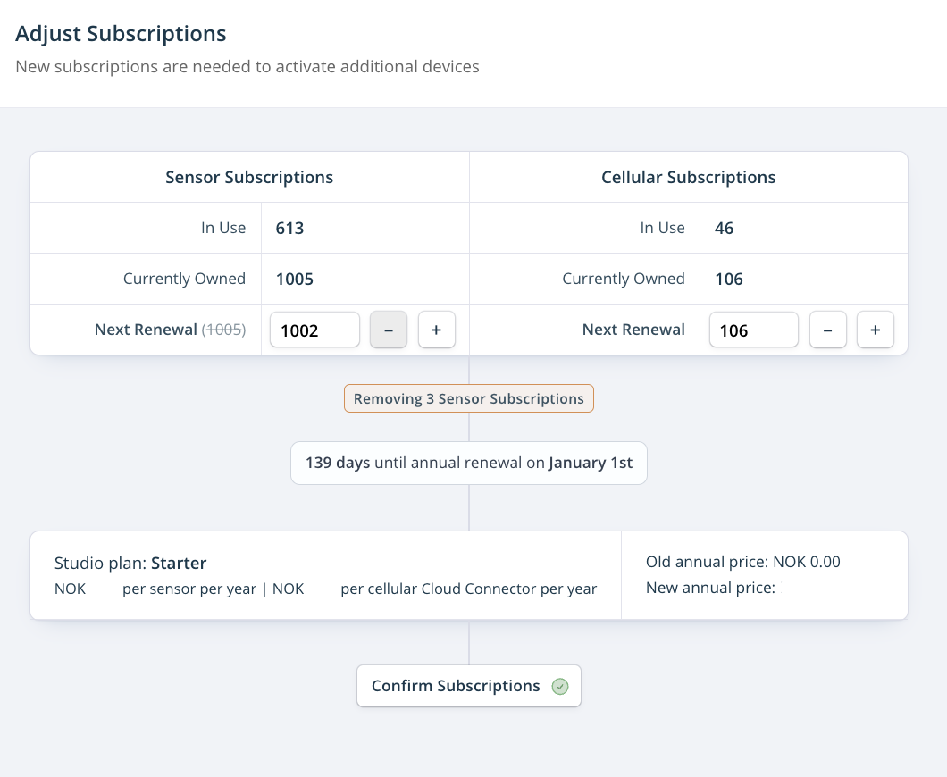Click the 'Adjust Subscriptions' heading
Viewport: 947px width, 777px height.
click(x=121, y=34)
